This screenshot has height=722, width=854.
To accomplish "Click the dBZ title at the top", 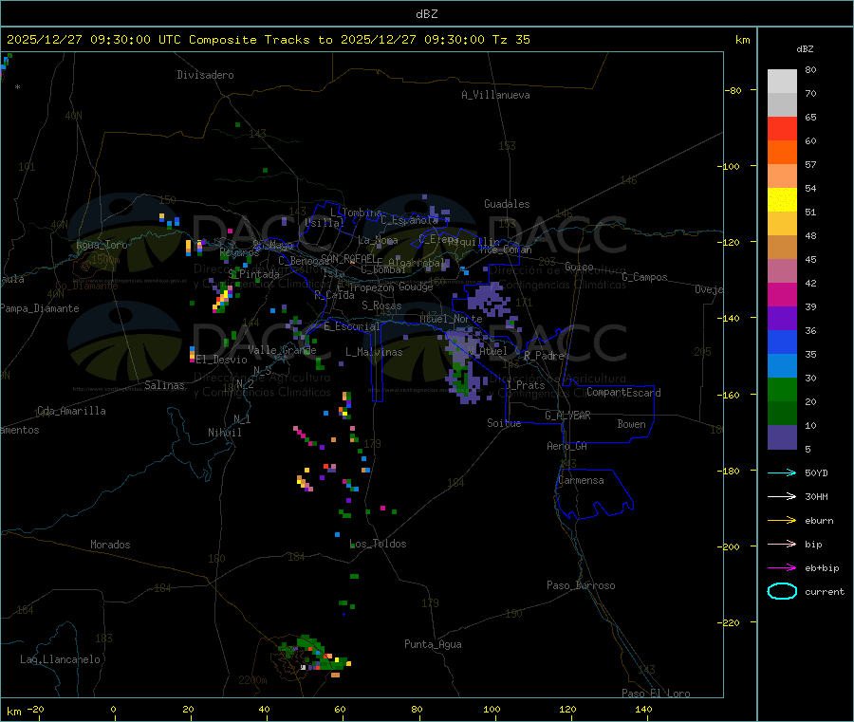I will pyautogui.click(x=426, y=13).
